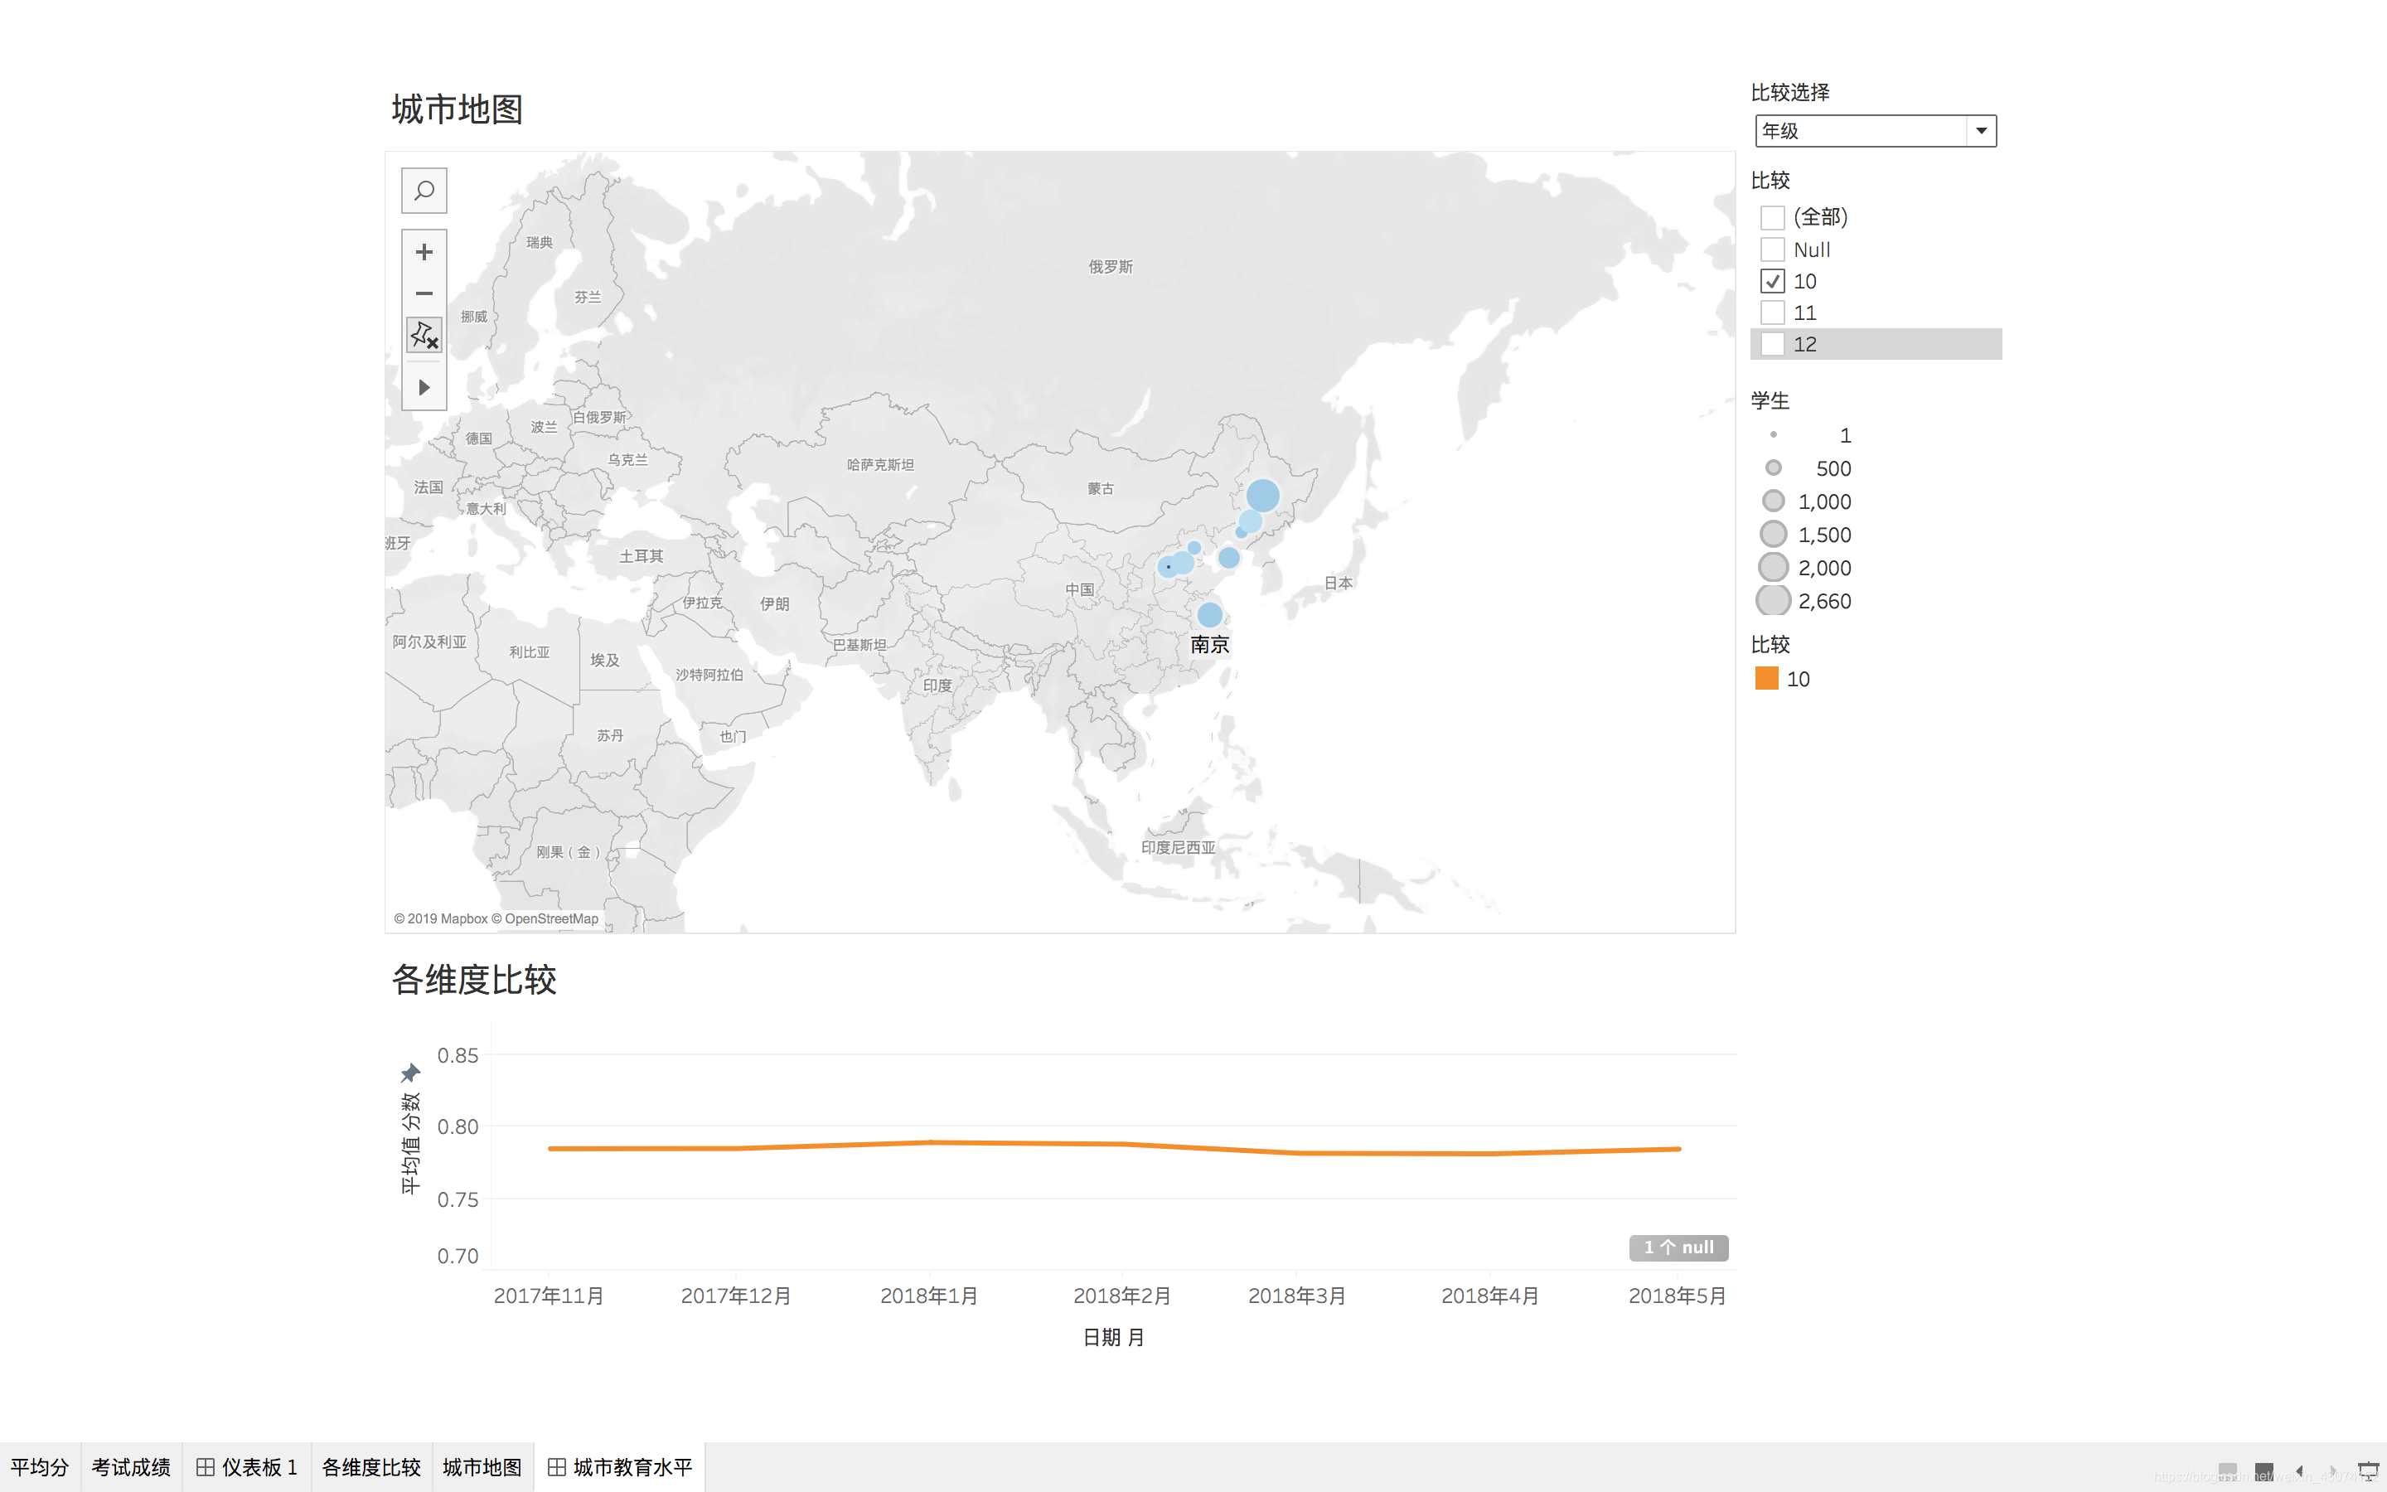2387x1492 pixels.
Task: Expand map toolbar arrow flyout
Action: pos(424,388)
